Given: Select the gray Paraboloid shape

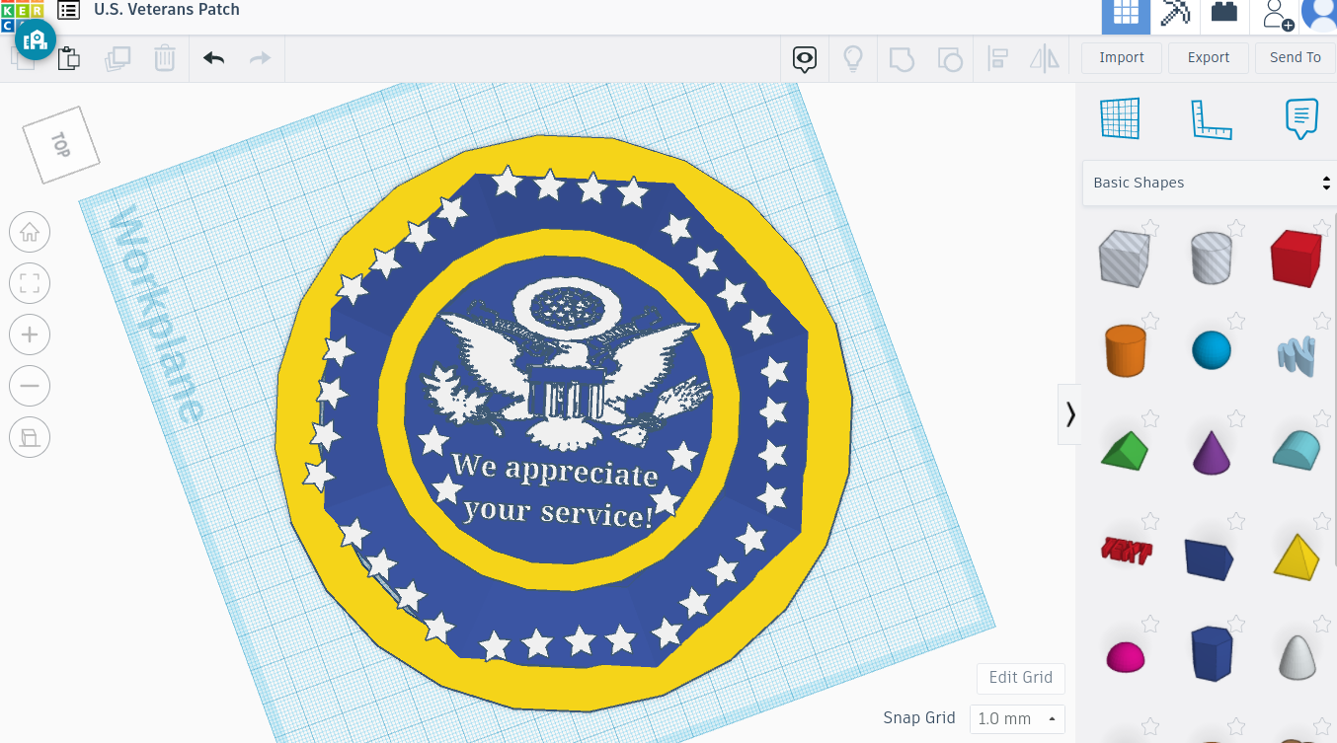Looking at the screenshot, I should 1297,657.
